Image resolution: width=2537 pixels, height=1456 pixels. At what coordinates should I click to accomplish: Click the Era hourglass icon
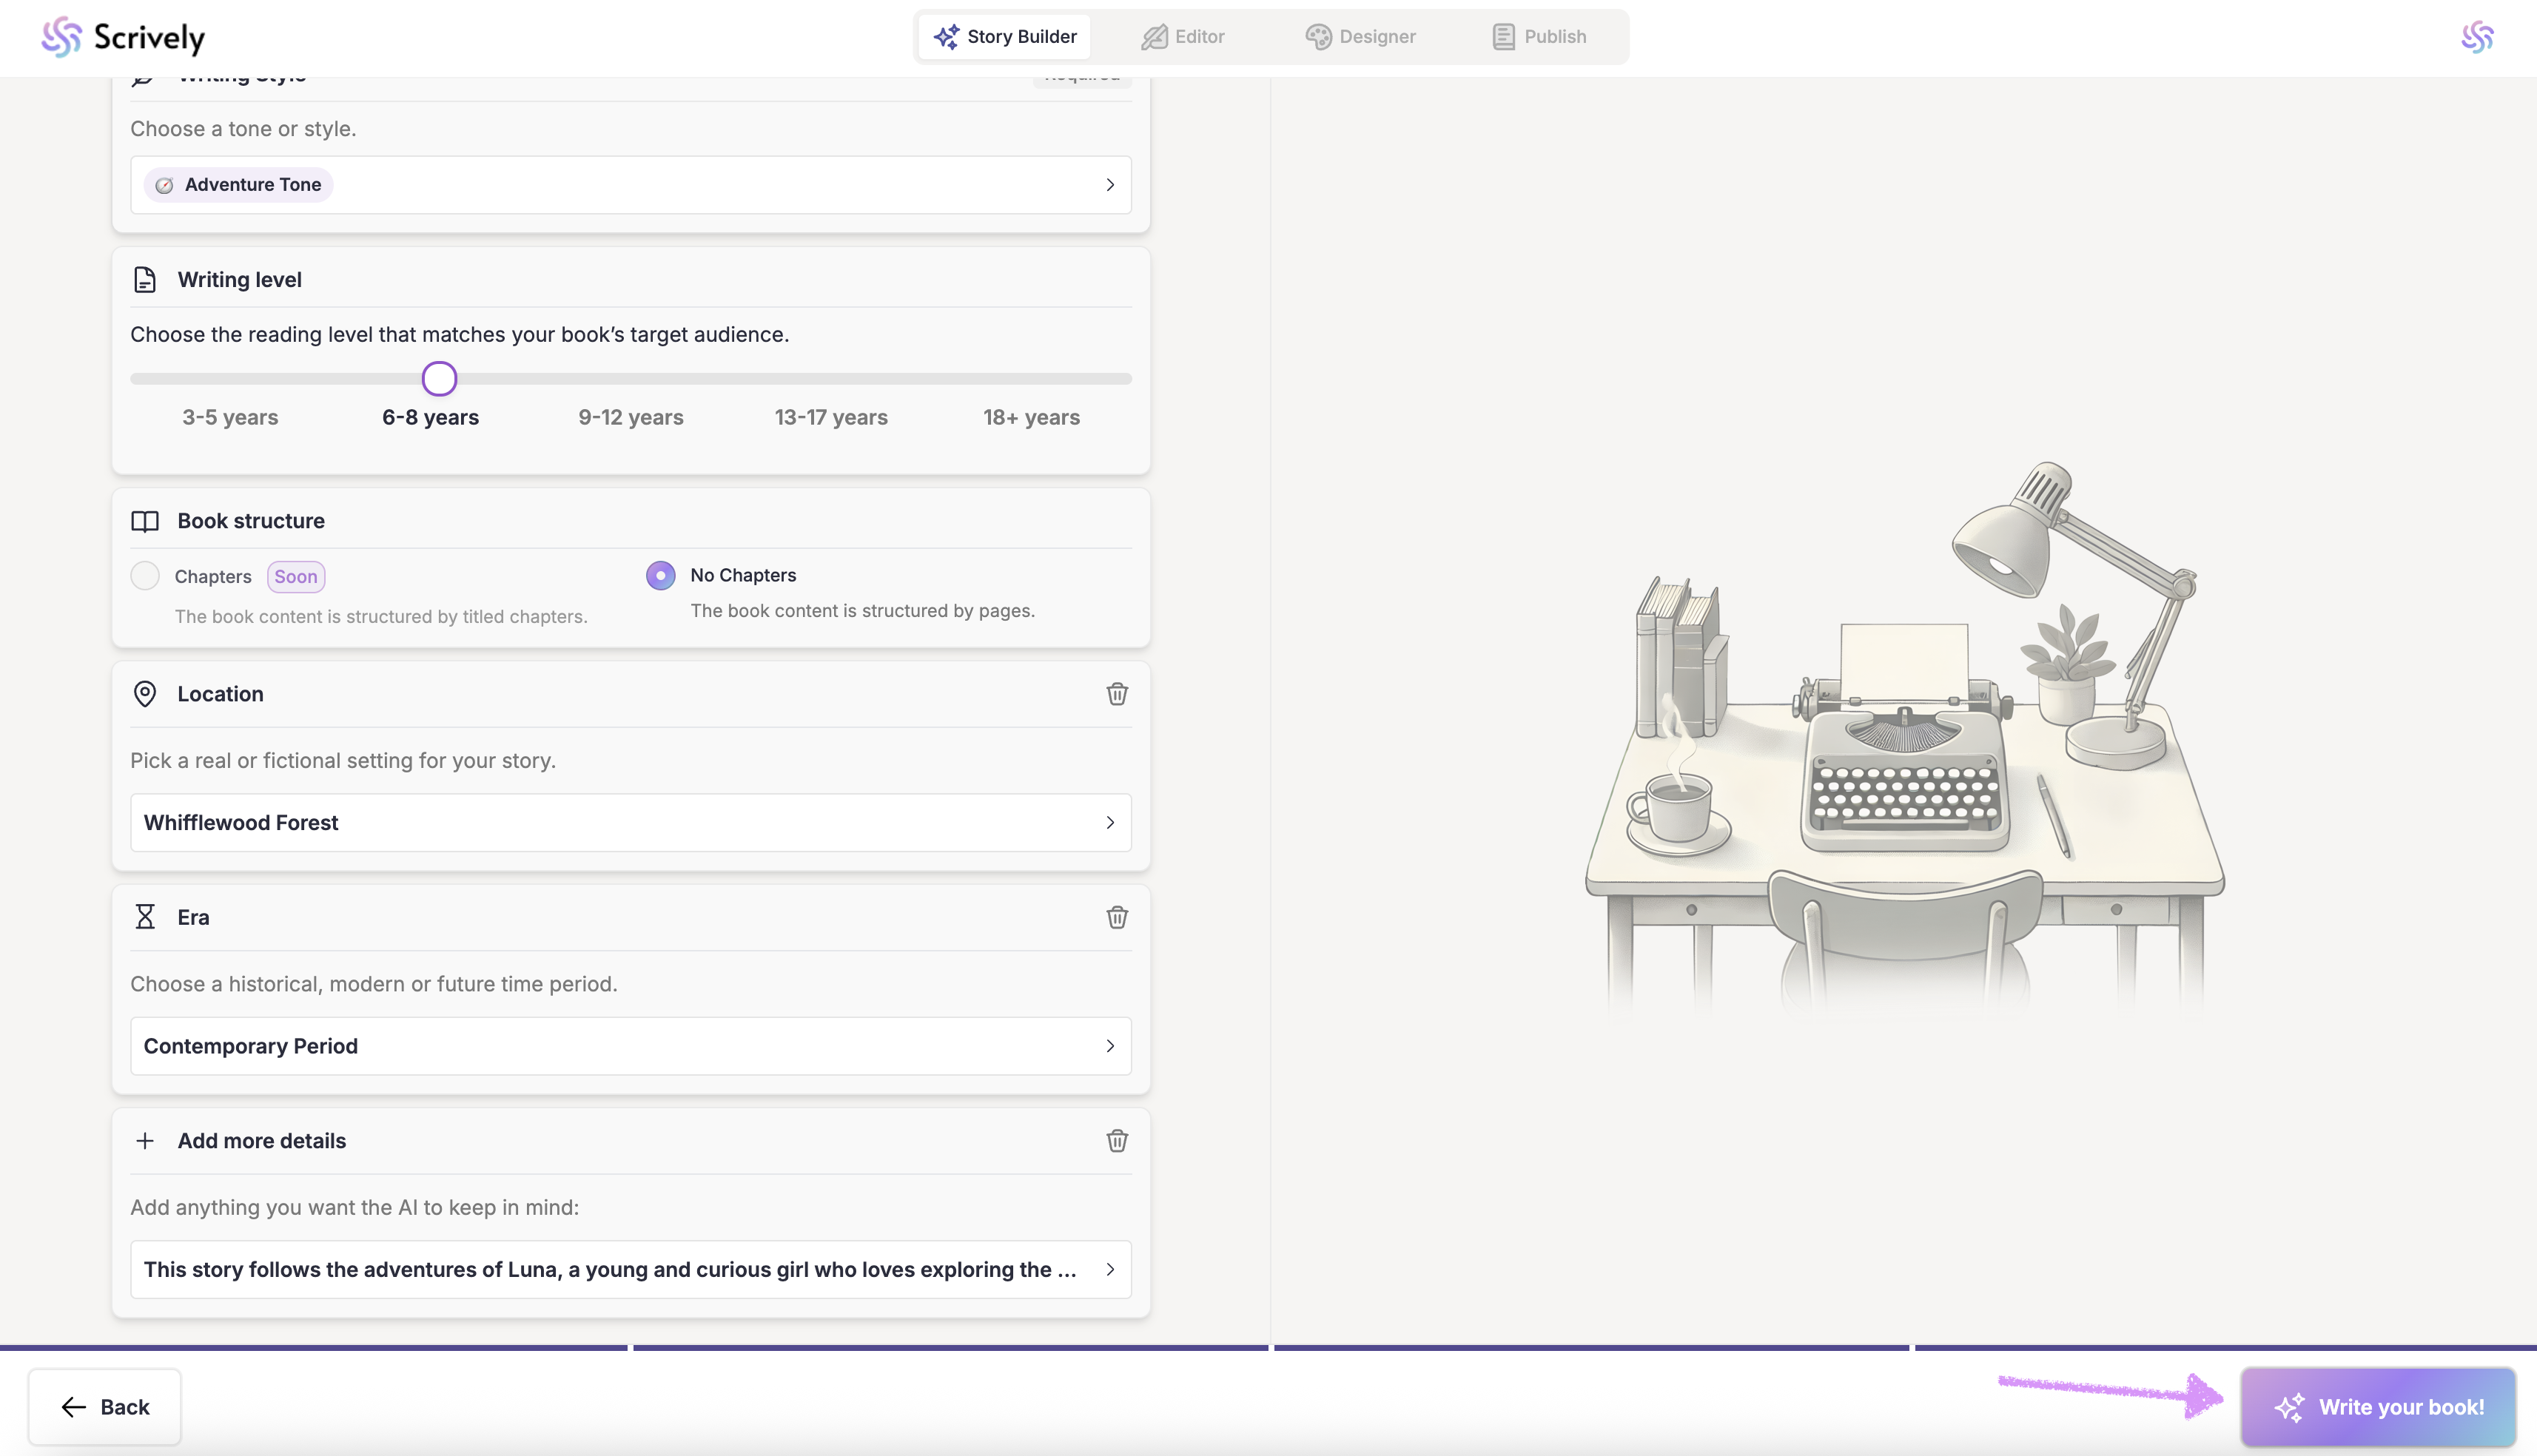point(145,917)
